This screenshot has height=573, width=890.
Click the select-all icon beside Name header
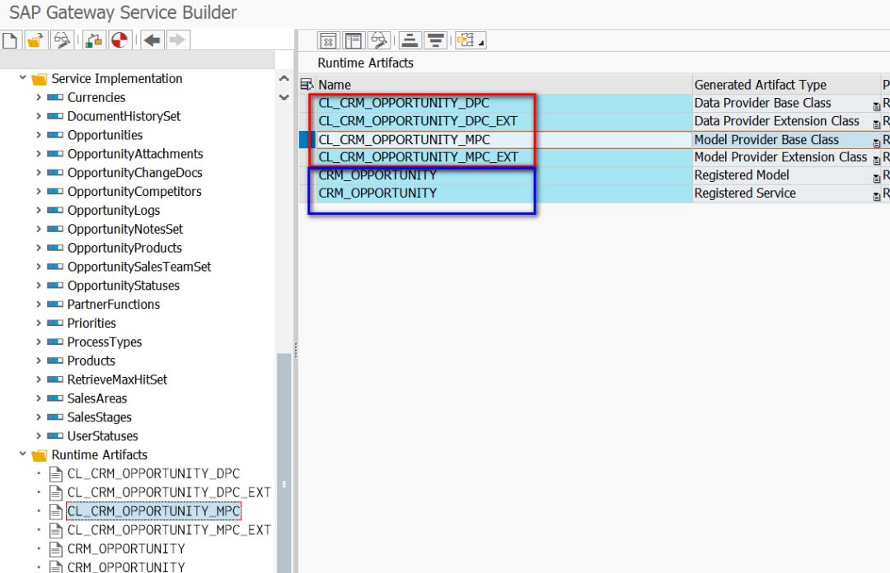click(307, 85)
